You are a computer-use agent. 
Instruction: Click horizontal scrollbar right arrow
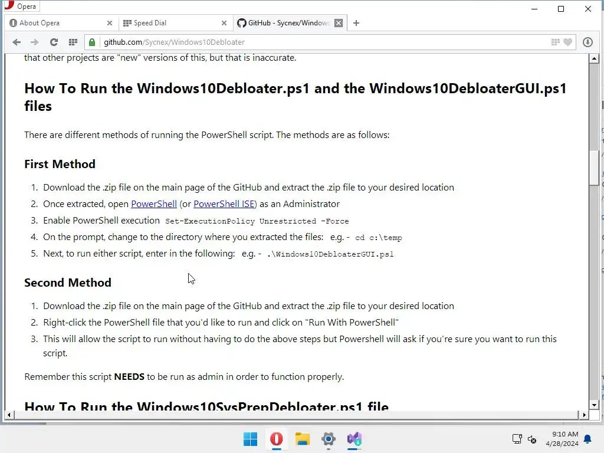pyautogui.click(x=585, y=415)
